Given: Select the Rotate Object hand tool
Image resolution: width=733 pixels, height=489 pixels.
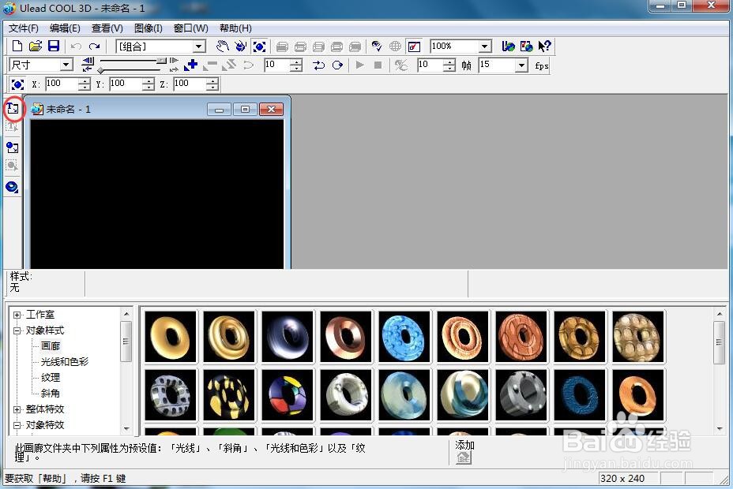Looking at the screenshot, I should tap(241, 47).
